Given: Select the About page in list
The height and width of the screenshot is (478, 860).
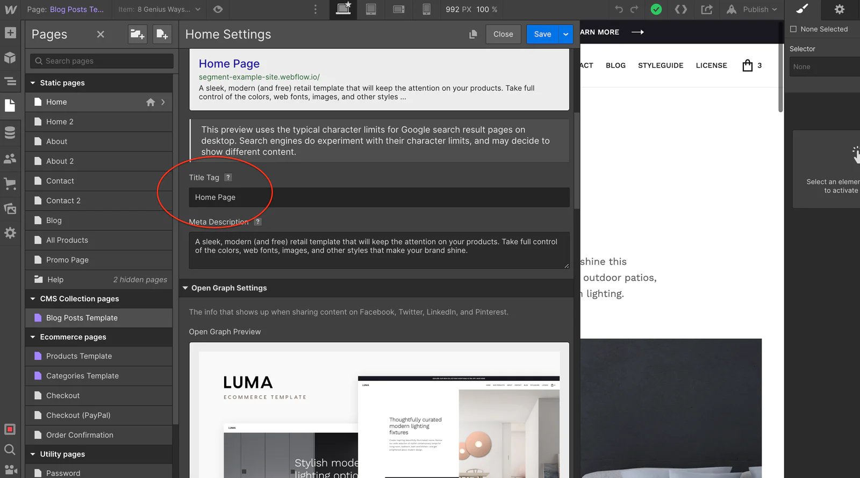Looking at the screenshot, I should [x=56, y=141].
